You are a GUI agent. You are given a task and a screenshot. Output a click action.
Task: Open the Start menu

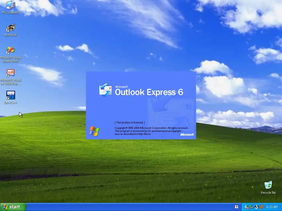coord(13,207)
